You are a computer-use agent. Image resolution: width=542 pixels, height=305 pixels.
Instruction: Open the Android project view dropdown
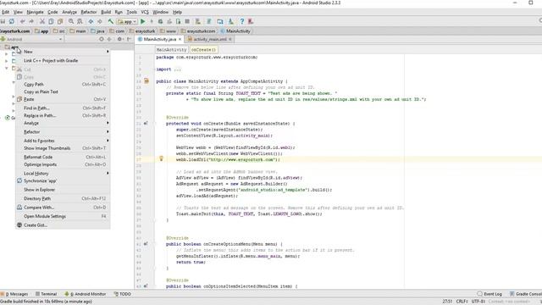click(x=31, y=39)
